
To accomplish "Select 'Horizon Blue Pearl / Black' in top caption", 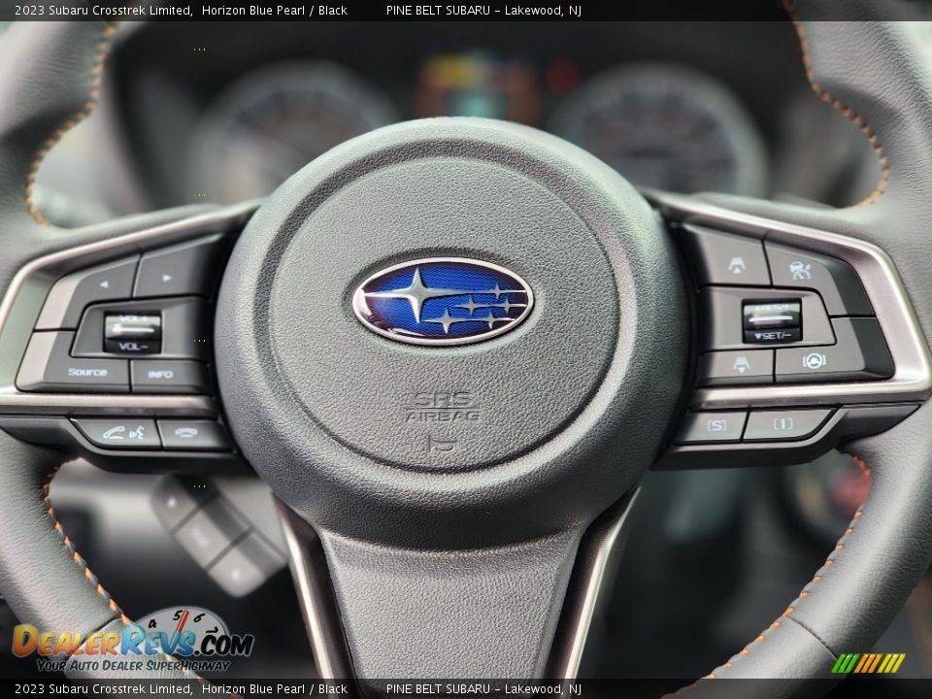I will 275,10.
